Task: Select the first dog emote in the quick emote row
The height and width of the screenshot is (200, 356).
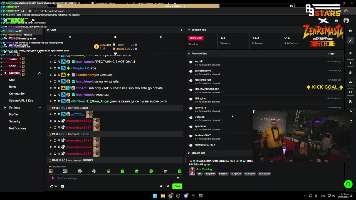Action: pos(51,171)
